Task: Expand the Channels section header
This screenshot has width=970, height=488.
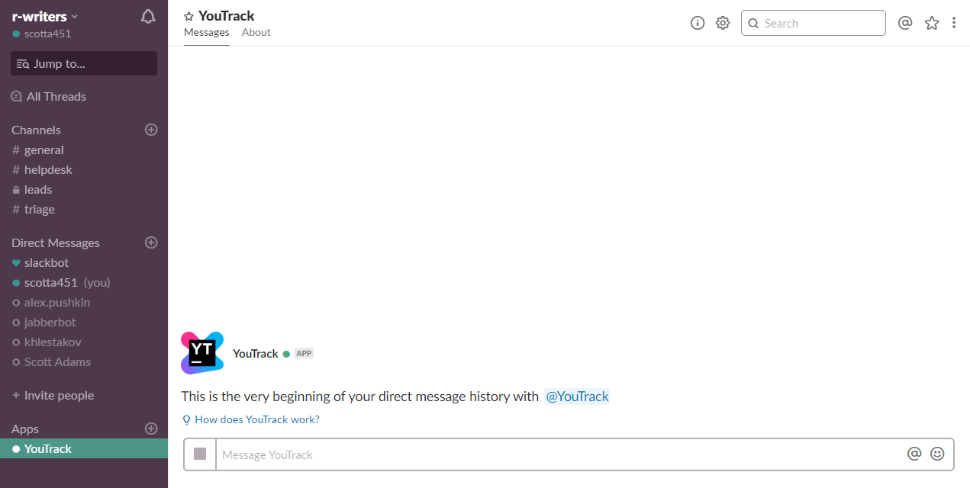Action: pyautogui.click(x=36, y=130)
